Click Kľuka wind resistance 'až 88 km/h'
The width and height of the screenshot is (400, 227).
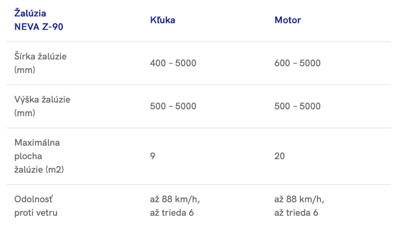(175, 199)
